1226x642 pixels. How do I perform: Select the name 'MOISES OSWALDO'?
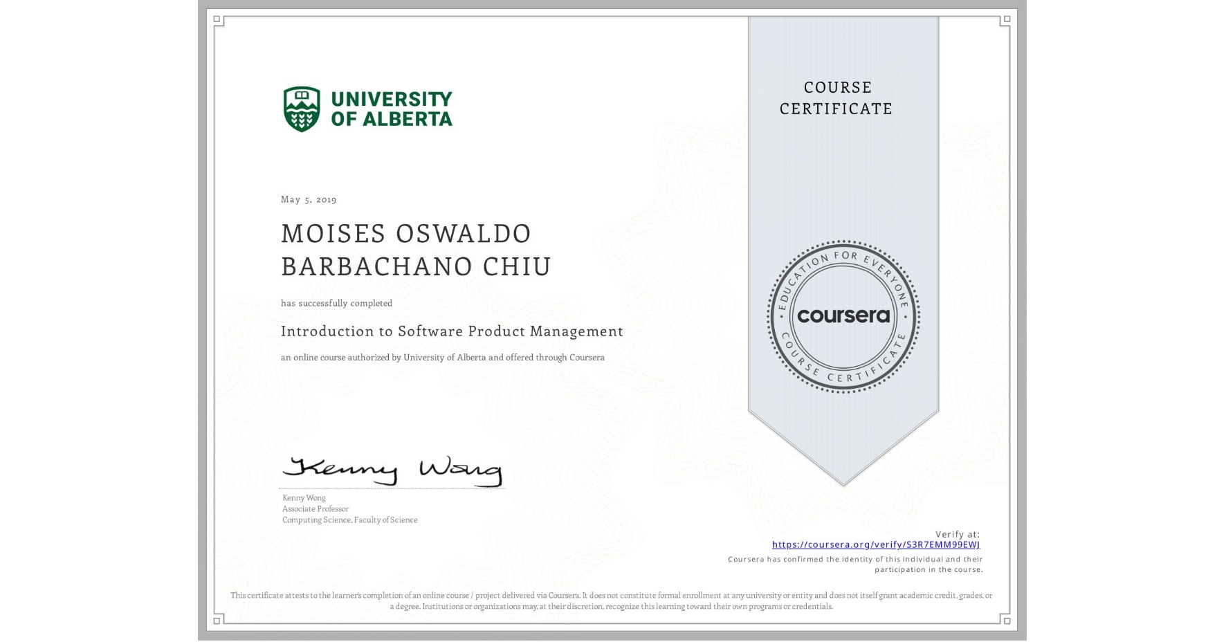pyautogui.click(x=406, y=234)
